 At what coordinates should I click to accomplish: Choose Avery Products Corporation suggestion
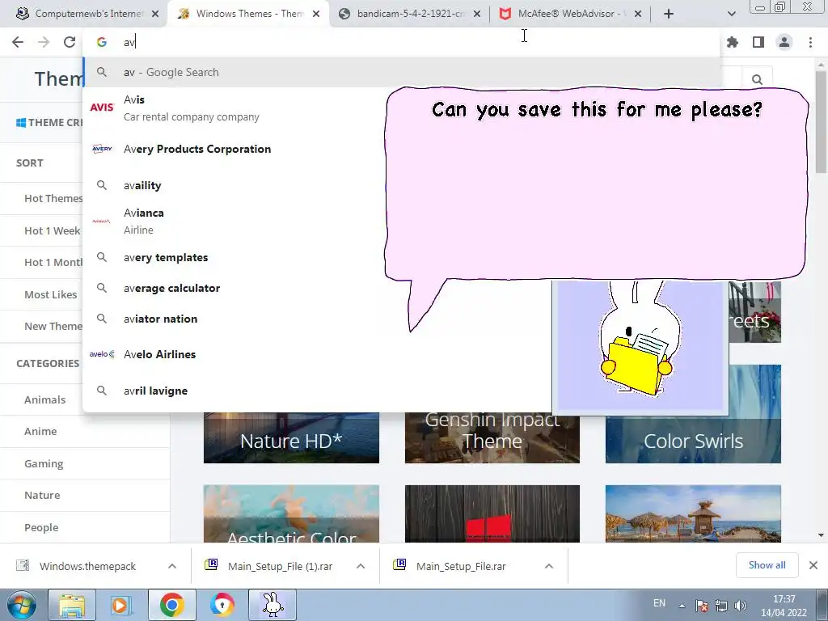pyautogui.click(x=235, y=149)
